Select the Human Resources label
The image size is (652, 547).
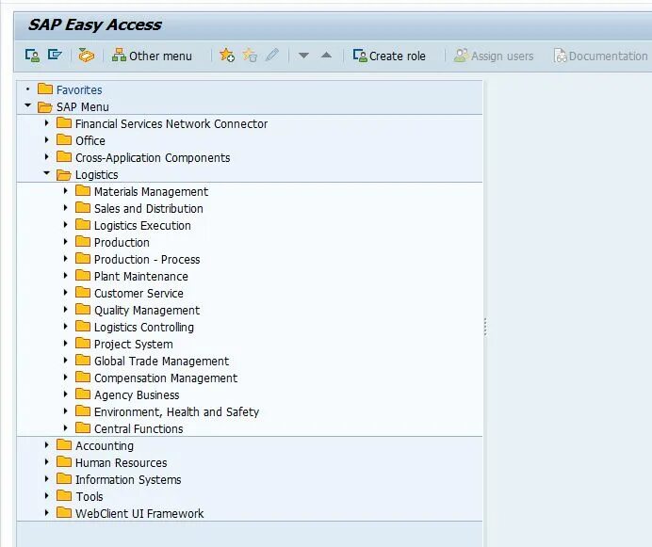click(121, 462)
